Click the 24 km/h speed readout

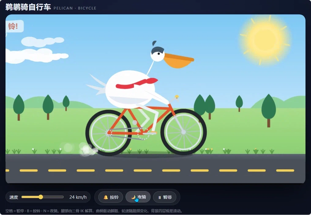coord(78,197)
